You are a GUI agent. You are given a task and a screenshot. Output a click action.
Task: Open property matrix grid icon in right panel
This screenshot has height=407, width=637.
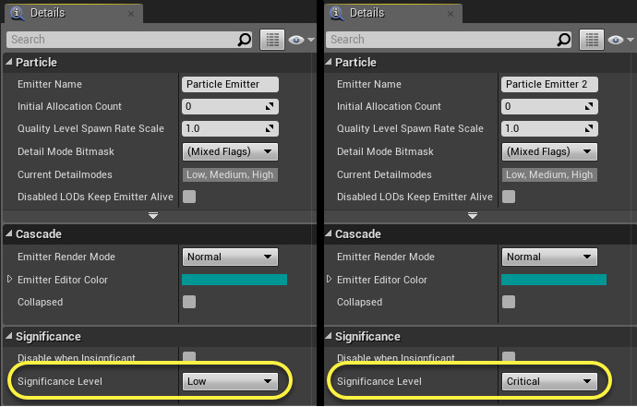coord(592,40)
